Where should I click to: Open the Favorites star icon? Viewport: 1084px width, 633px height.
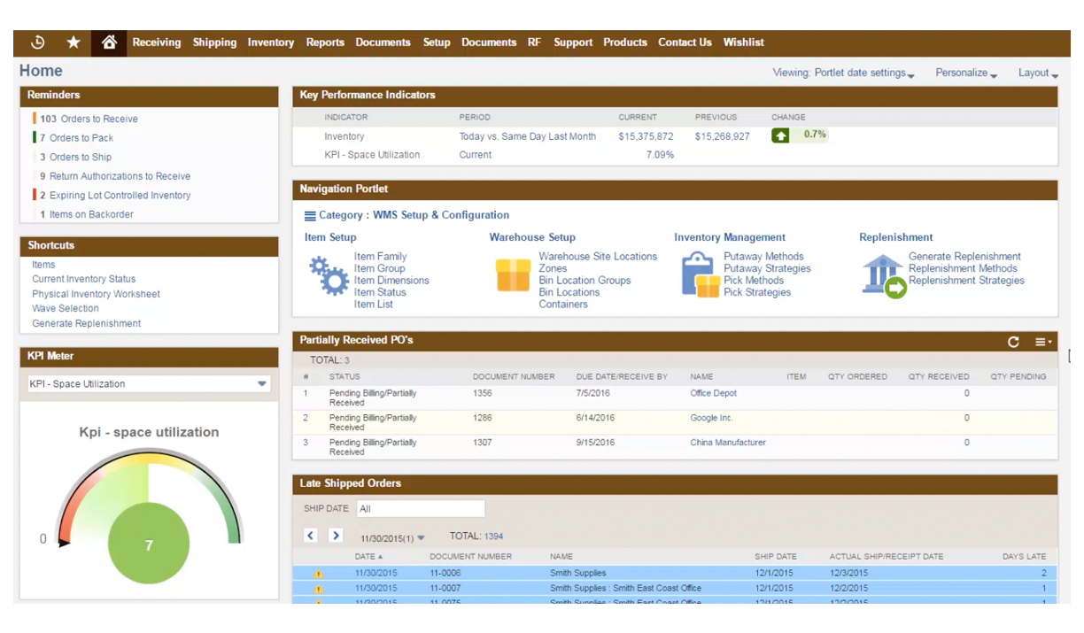74,42
